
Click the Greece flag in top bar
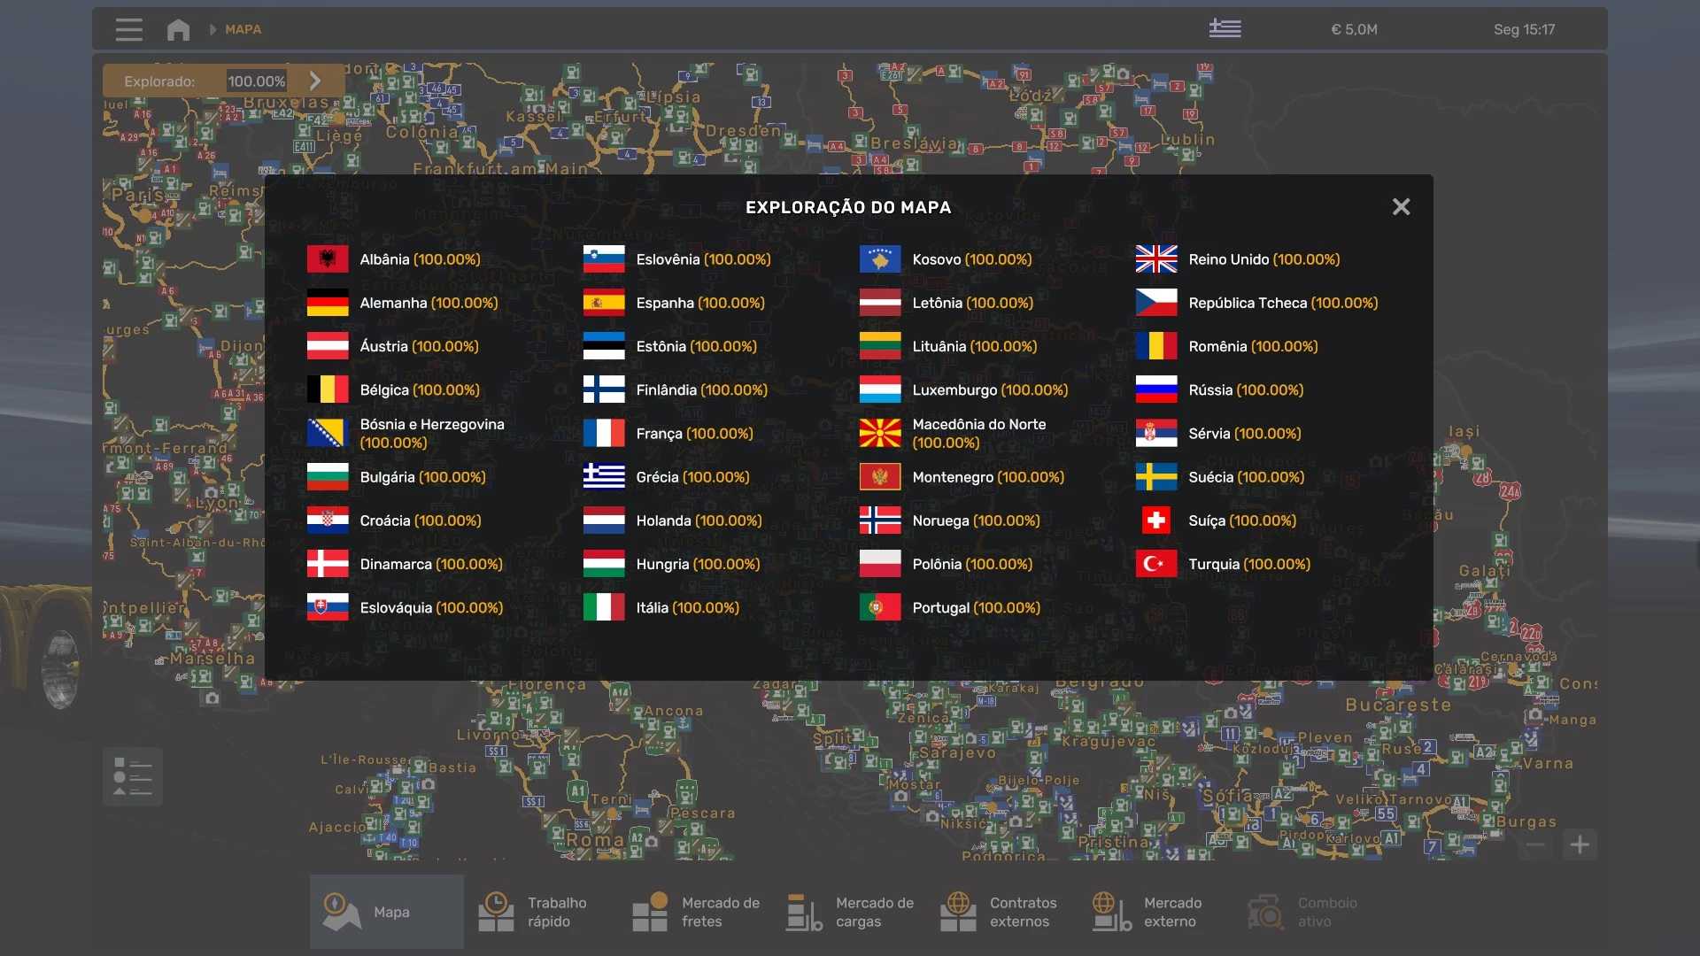click(1225, 29)
